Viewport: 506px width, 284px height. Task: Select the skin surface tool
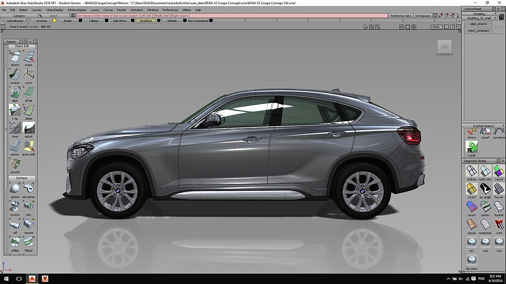pyautogui.click(x=29, y=206)
